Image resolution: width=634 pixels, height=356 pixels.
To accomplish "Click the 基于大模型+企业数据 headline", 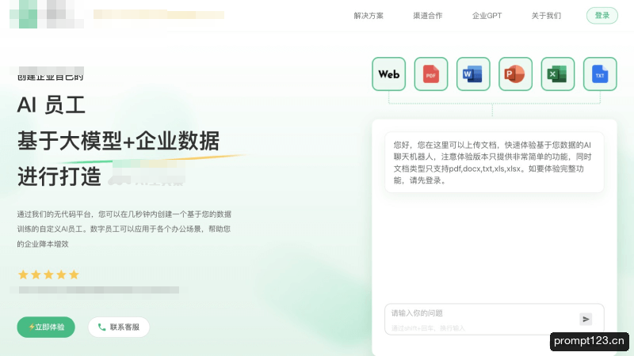I will [118, 141].
